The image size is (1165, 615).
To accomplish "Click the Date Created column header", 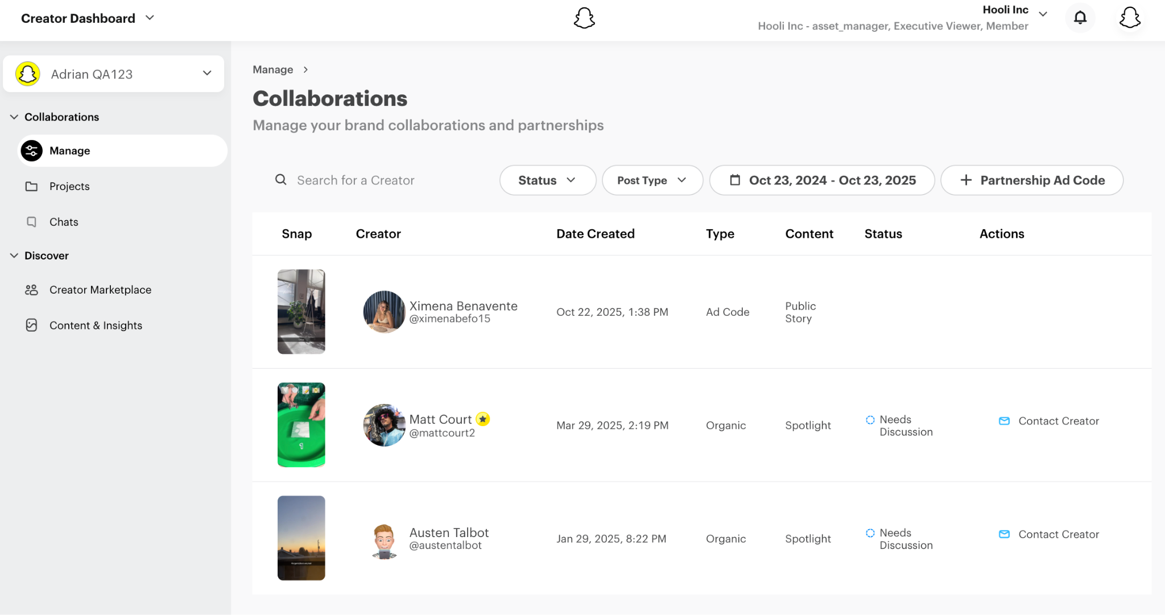I will click(x=596, y=234).
